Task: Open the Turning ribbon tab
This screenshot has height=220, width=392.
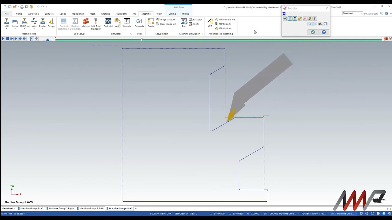Action: point(171,14)
